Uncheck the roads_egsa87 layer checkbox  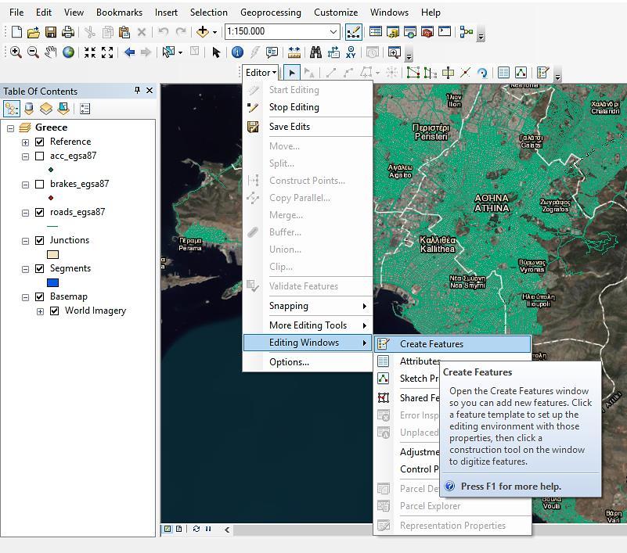[x=40, y=212]
